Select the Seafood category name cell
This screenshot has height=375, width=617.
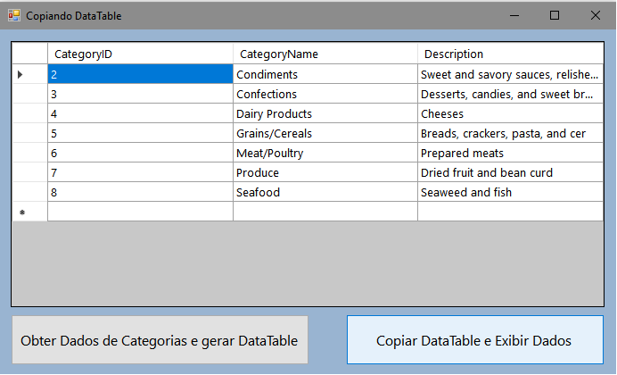325,192
